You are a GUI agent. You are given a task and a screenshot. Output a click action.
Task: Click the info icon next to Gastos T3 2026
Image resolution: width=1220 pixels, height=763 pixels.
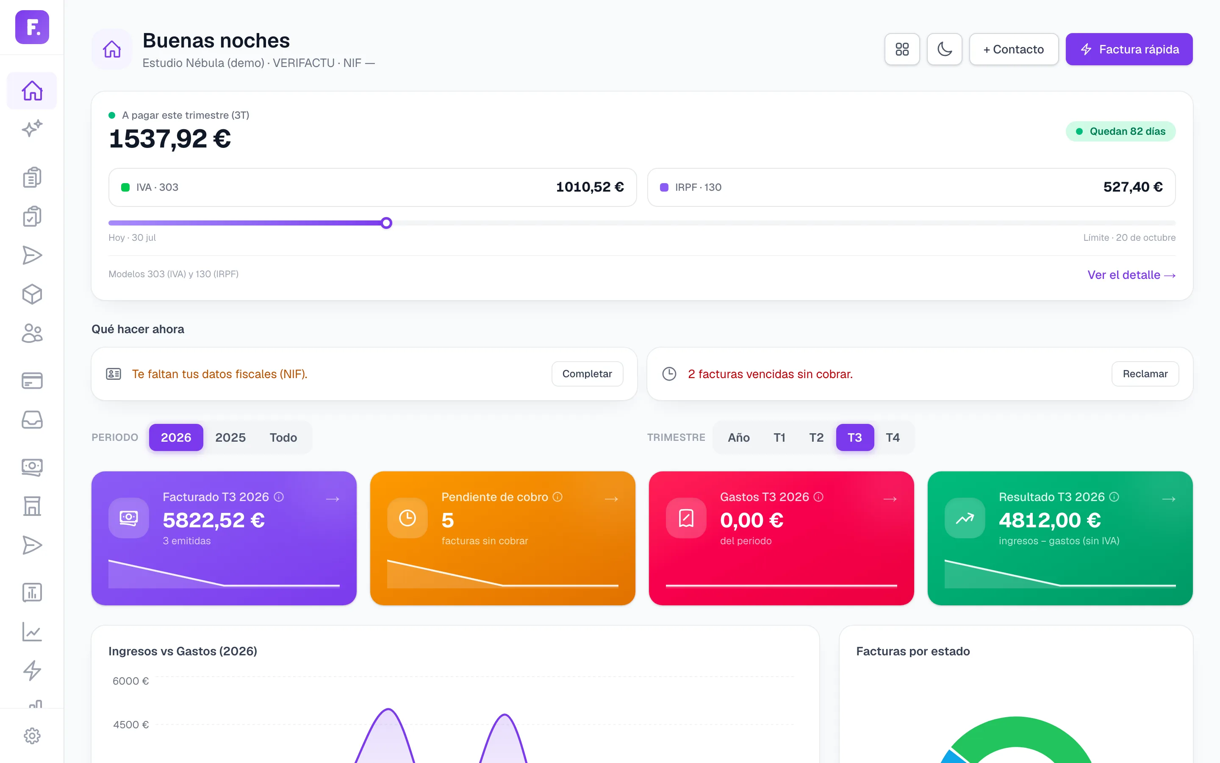pyautogui.click(x=819, y=497)
